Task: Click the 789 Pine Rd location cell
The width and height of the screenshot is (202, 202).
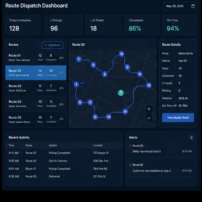Action: click(x=100, y=169)
